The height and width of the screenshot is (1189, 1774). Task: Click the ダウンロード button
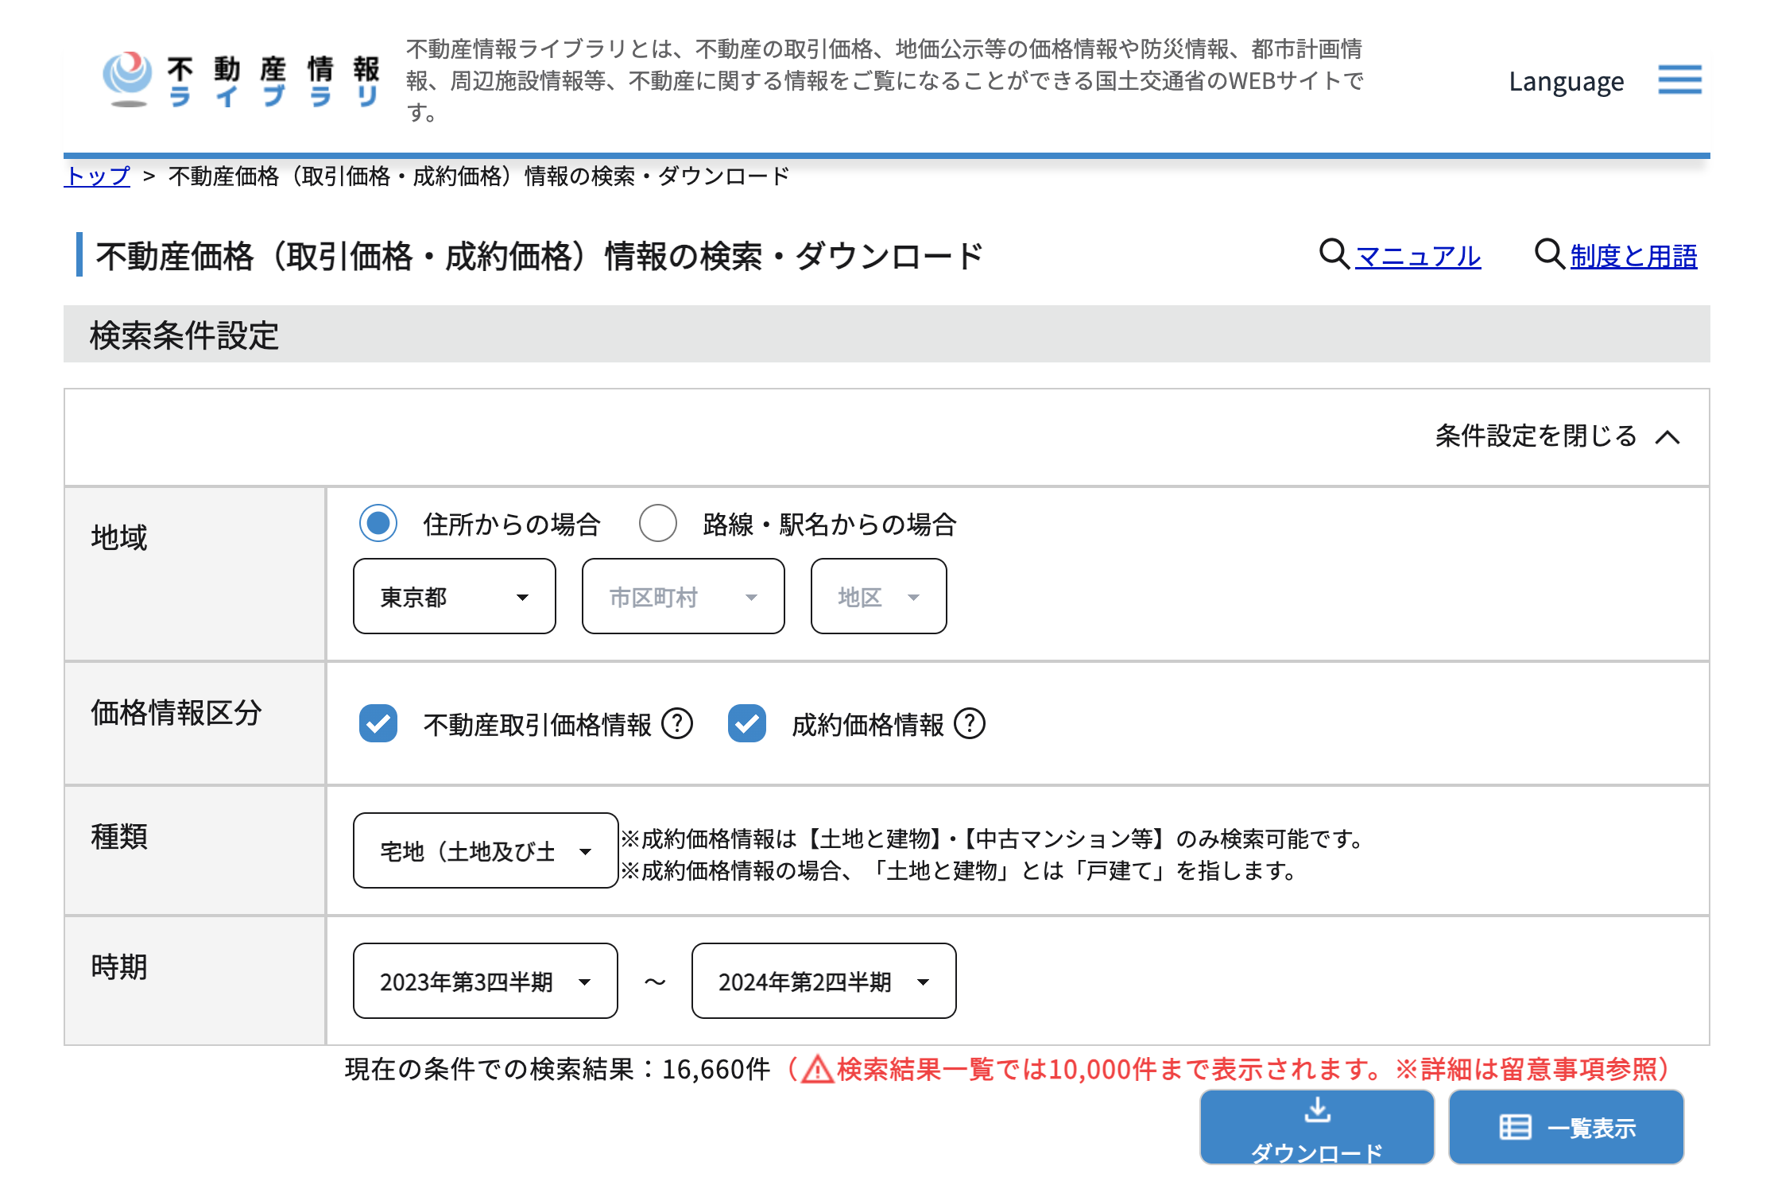click(x=1317, y=1127)
